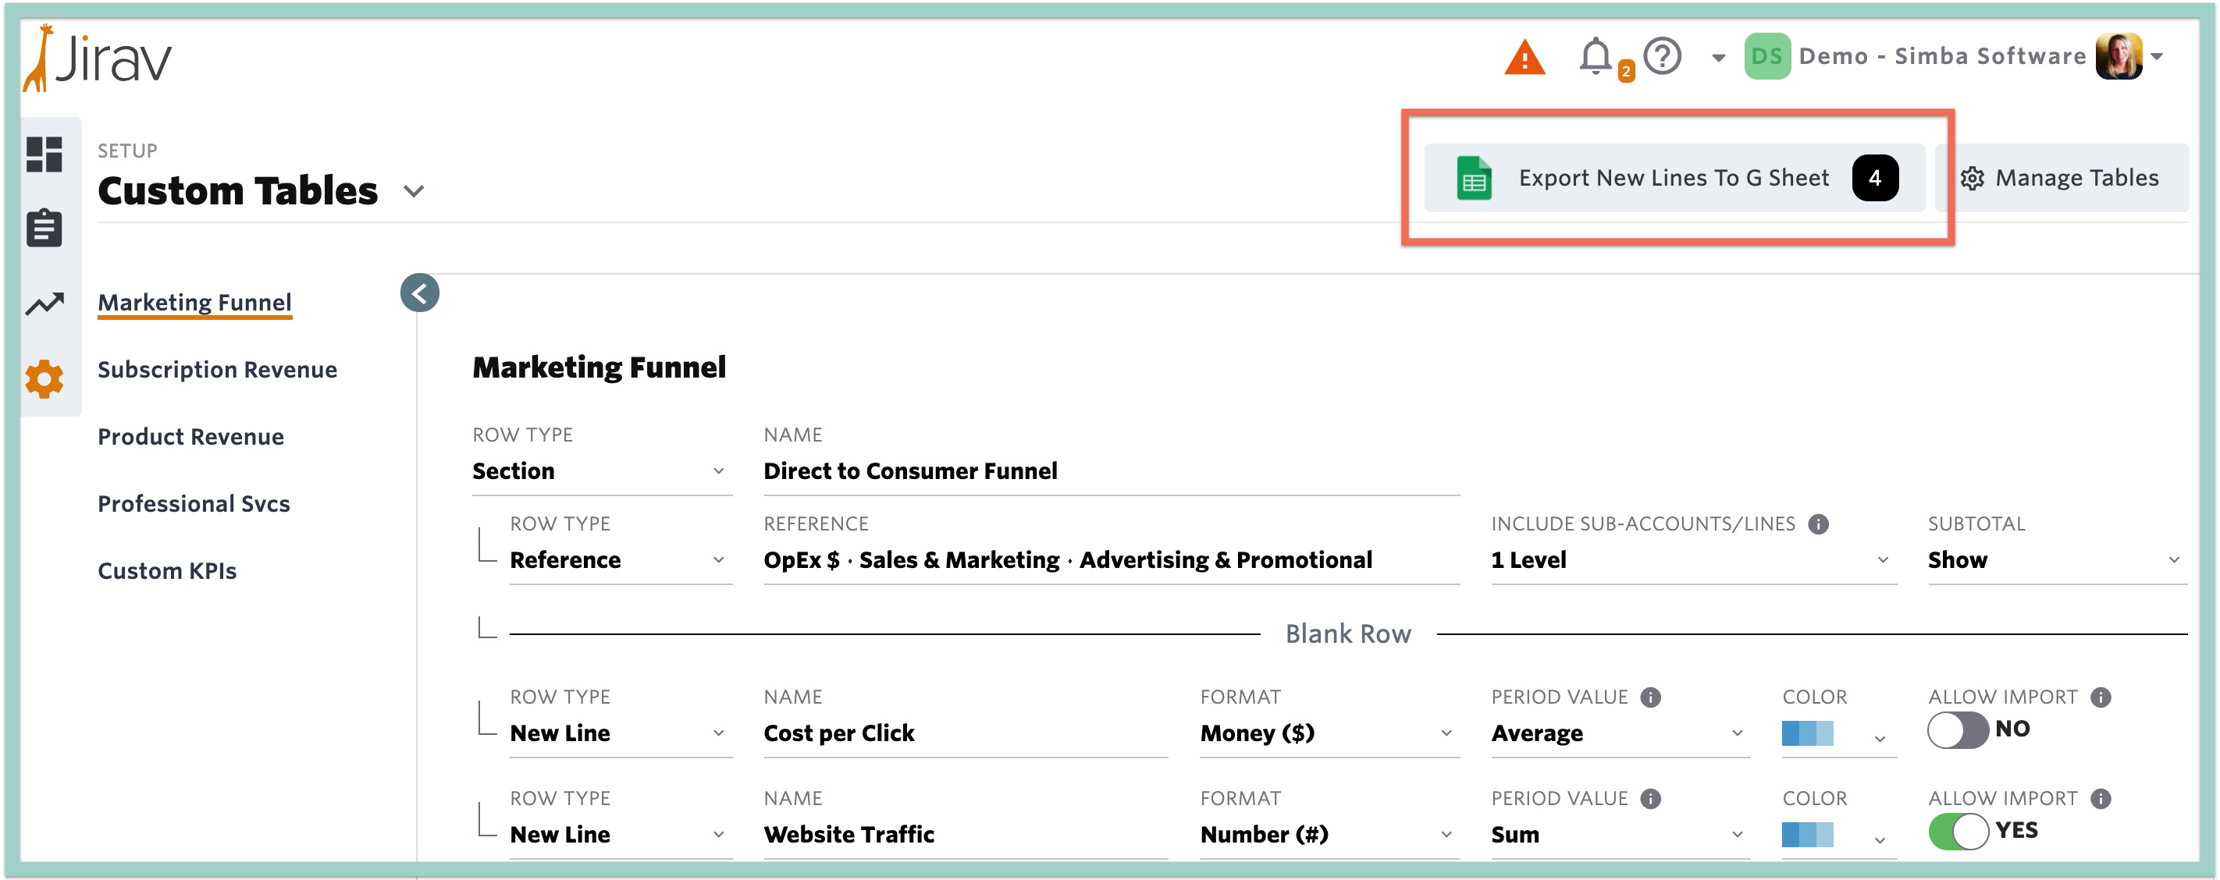This screenshot has width=2220, height=880.
Task: Select the Custom KPIs table
Action: point(167,571)
